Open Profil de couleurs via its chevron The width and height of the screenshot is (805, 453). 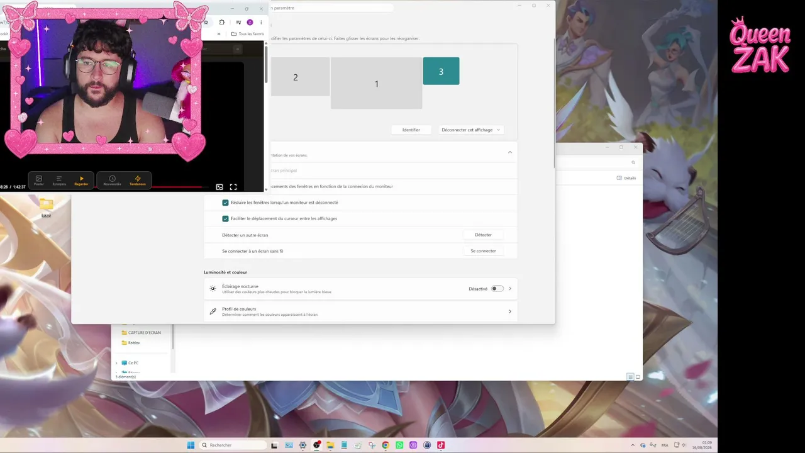(510, 311)
